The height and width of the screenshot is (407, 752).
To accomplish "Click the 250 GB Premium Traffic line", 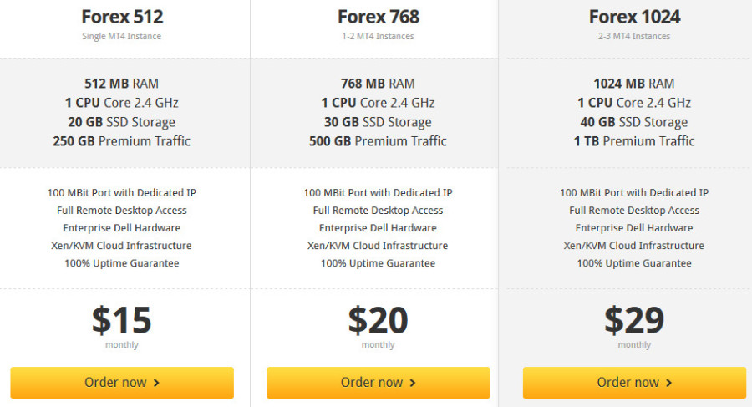I will click(122, 141).
